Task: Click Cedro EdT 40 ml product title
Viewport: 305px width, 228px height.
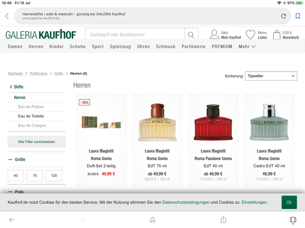Action: [269, 166]
